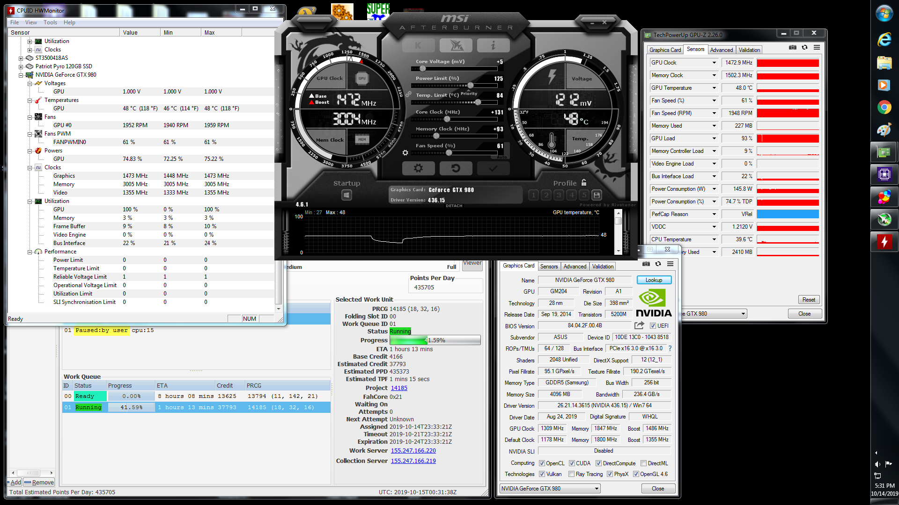
Task: Collapse the NVIDIA GeForce GTX 980 node in HWMonitor
Action: pyautogui.click(x=21, y=75)
